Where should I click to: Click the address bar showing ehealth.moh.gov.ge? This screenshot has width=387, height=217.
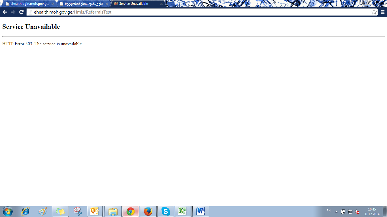[198, 12]
